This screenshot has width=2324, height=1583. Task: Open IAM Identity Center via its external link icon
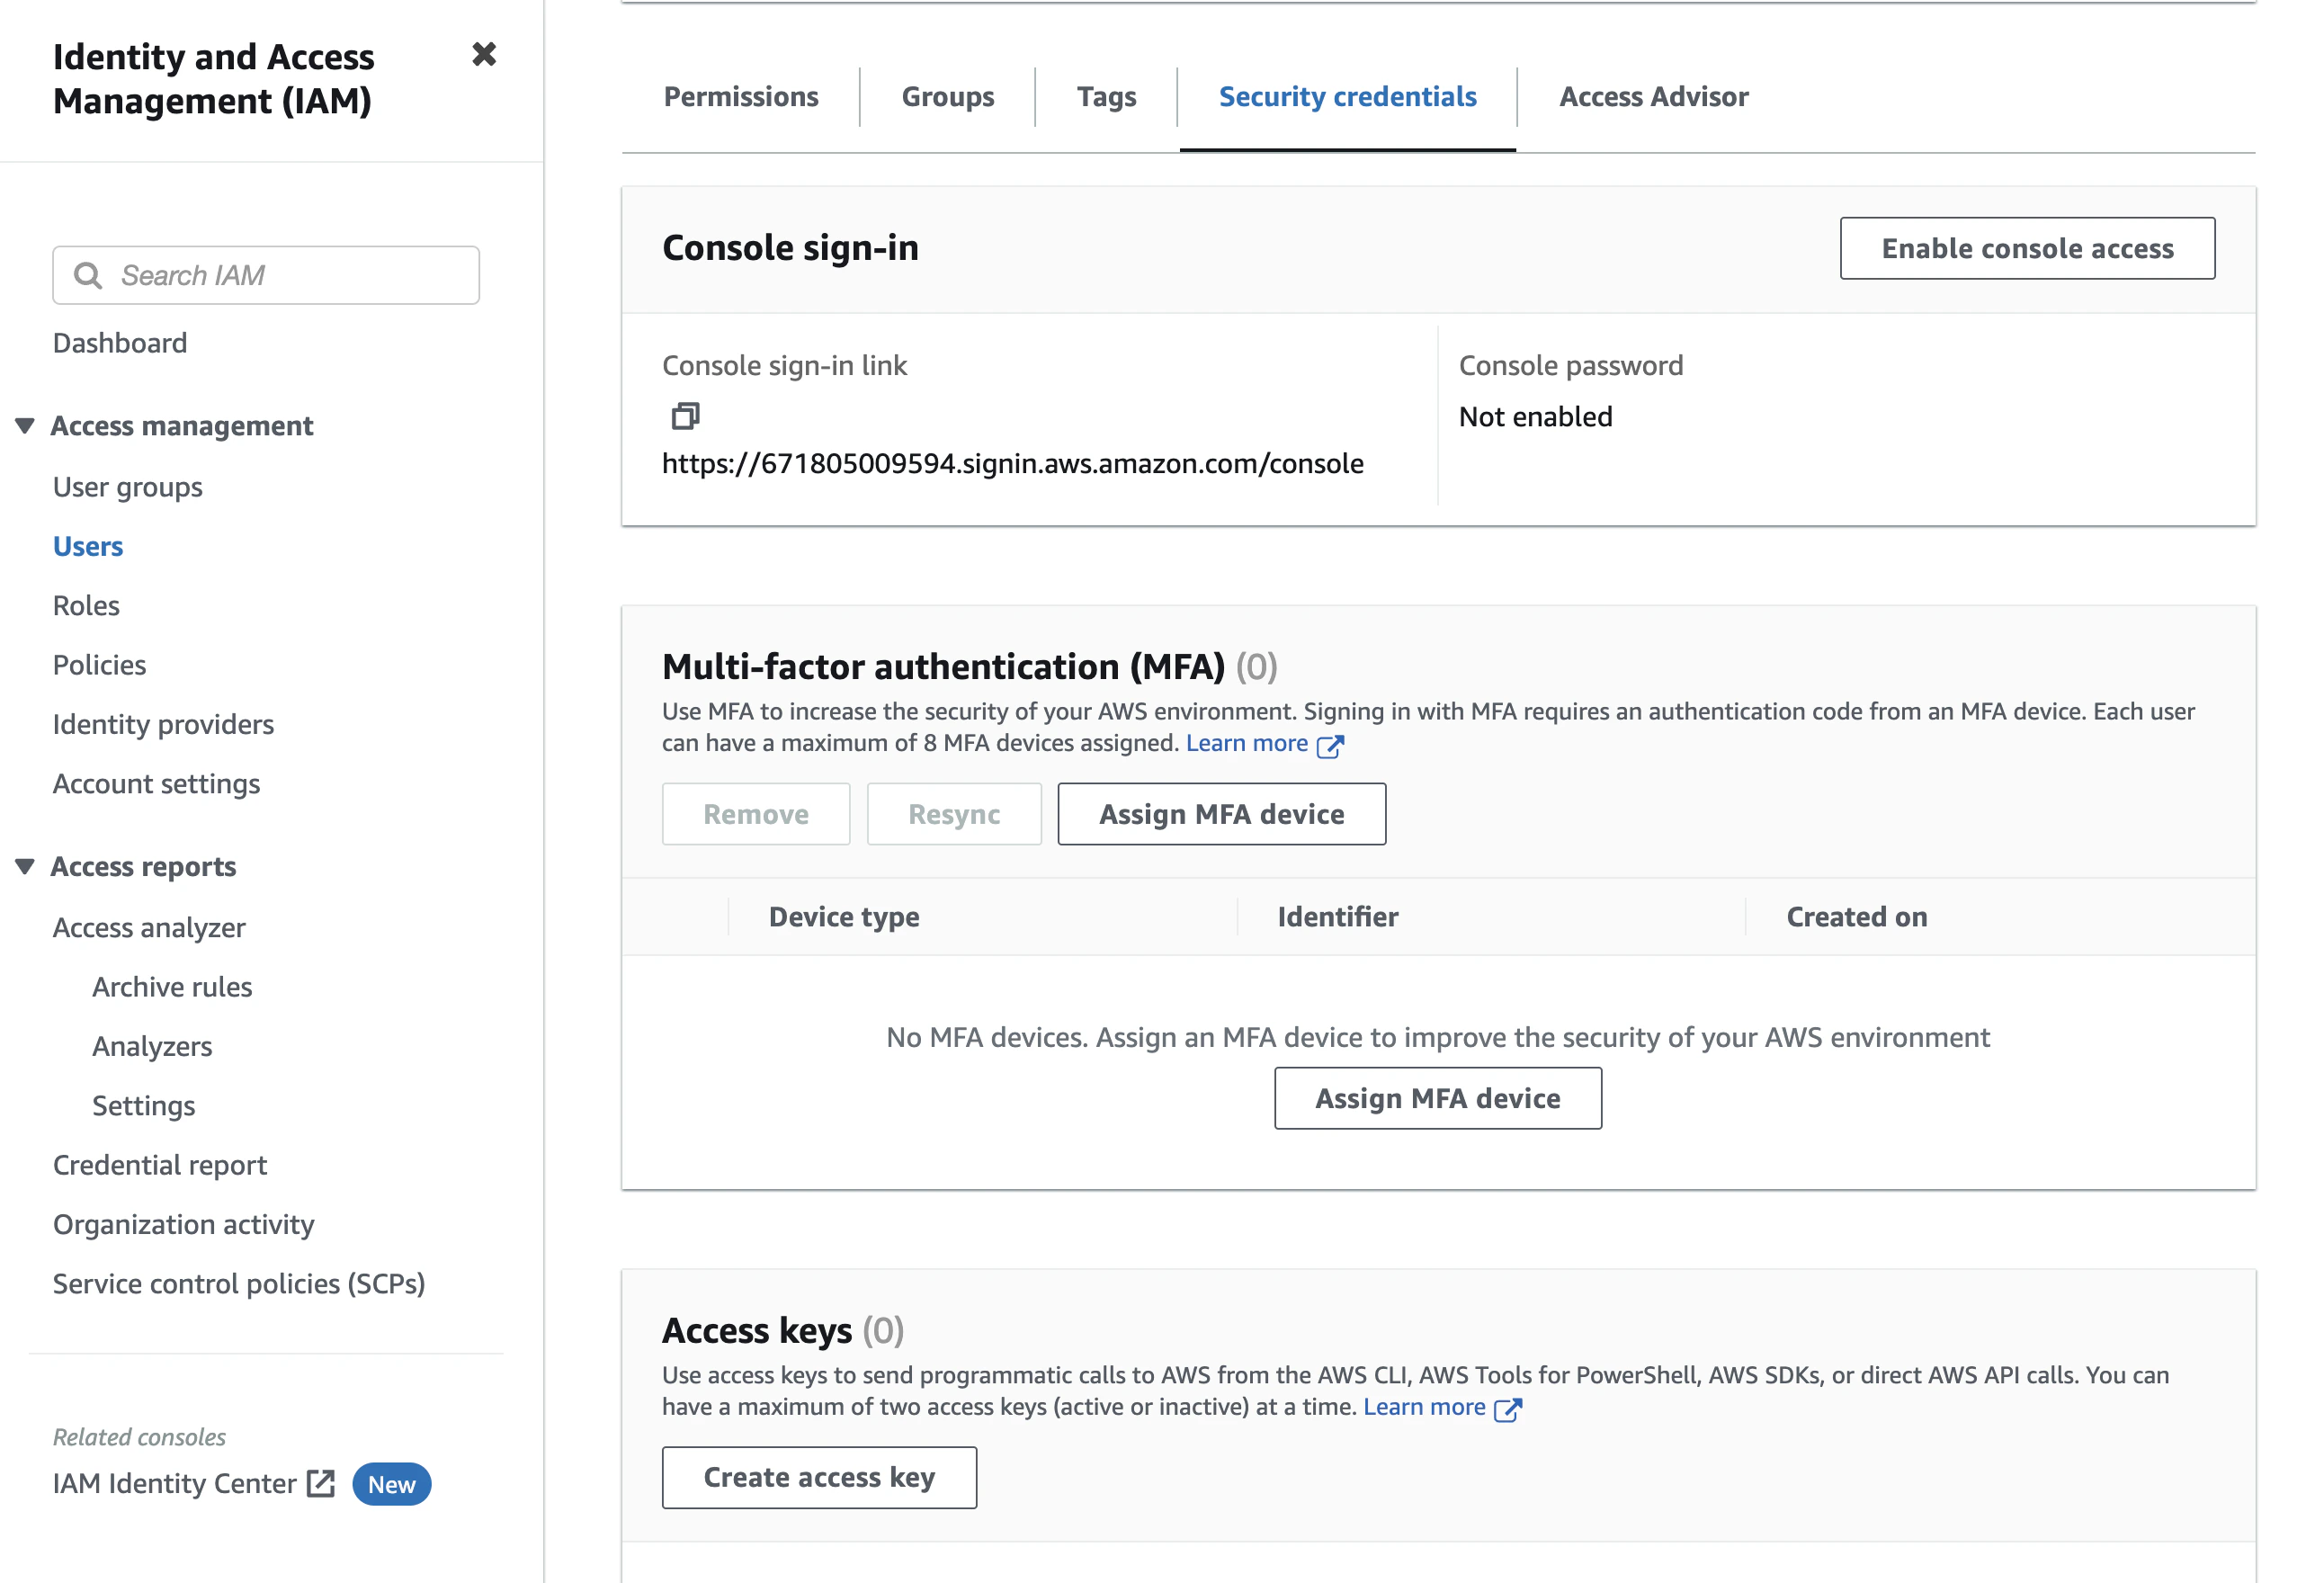[319, 1484]
